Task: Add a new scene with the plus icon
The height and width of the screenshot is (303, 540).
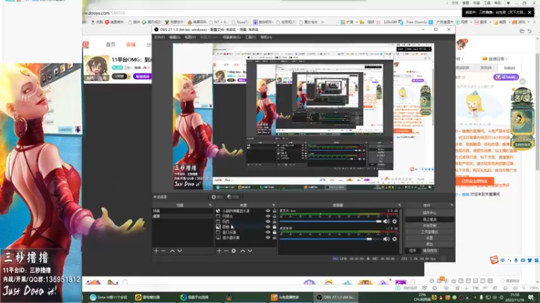Action: (156, 250)
